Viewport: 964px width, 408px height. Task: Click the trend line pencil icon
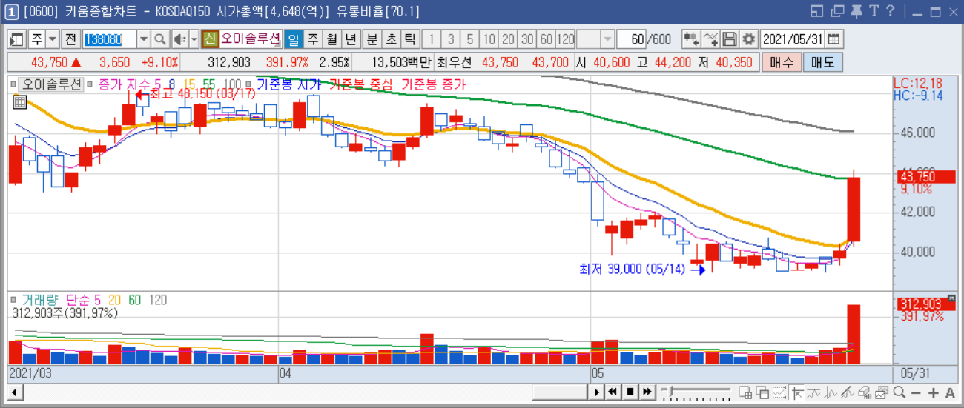[848, 392]
